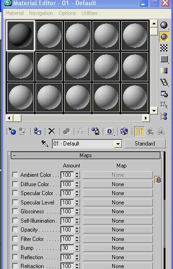
Task: Select the first dark sample sphere slot
Action: 21,36
